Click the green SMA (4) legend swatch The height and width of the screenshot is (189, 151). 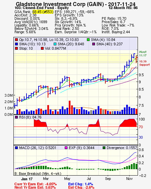point(88,40)
